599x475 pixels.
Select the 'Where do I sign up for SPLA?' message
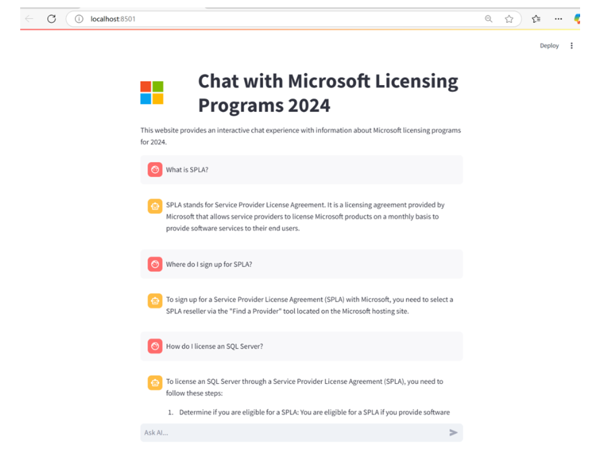pos(209,264)
